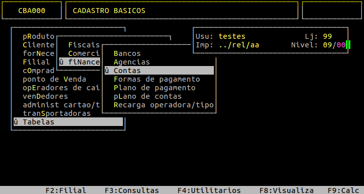Viewport: 364px width, 194px height.
Task: Select pRoduto in main menu
Action: pos(38,36)
